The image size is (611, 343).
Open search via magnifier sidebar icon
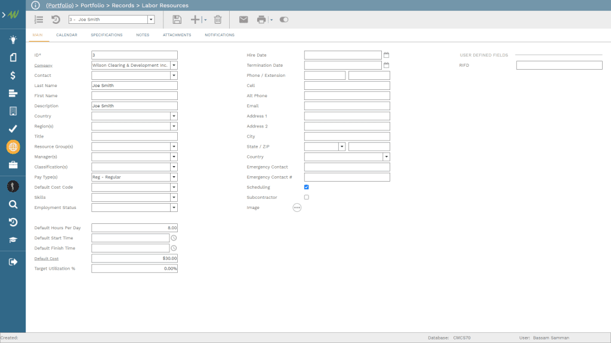coord(13,205)
